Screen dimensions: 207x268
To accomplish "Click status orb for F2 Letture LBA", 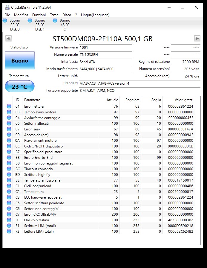I will tap(9, 231).
